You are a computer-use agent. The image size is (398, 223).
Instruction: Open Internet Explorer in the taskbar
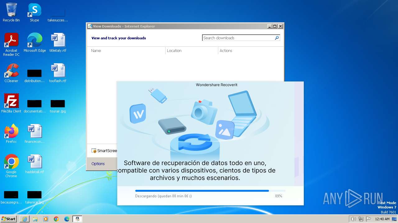coord(25,219)
